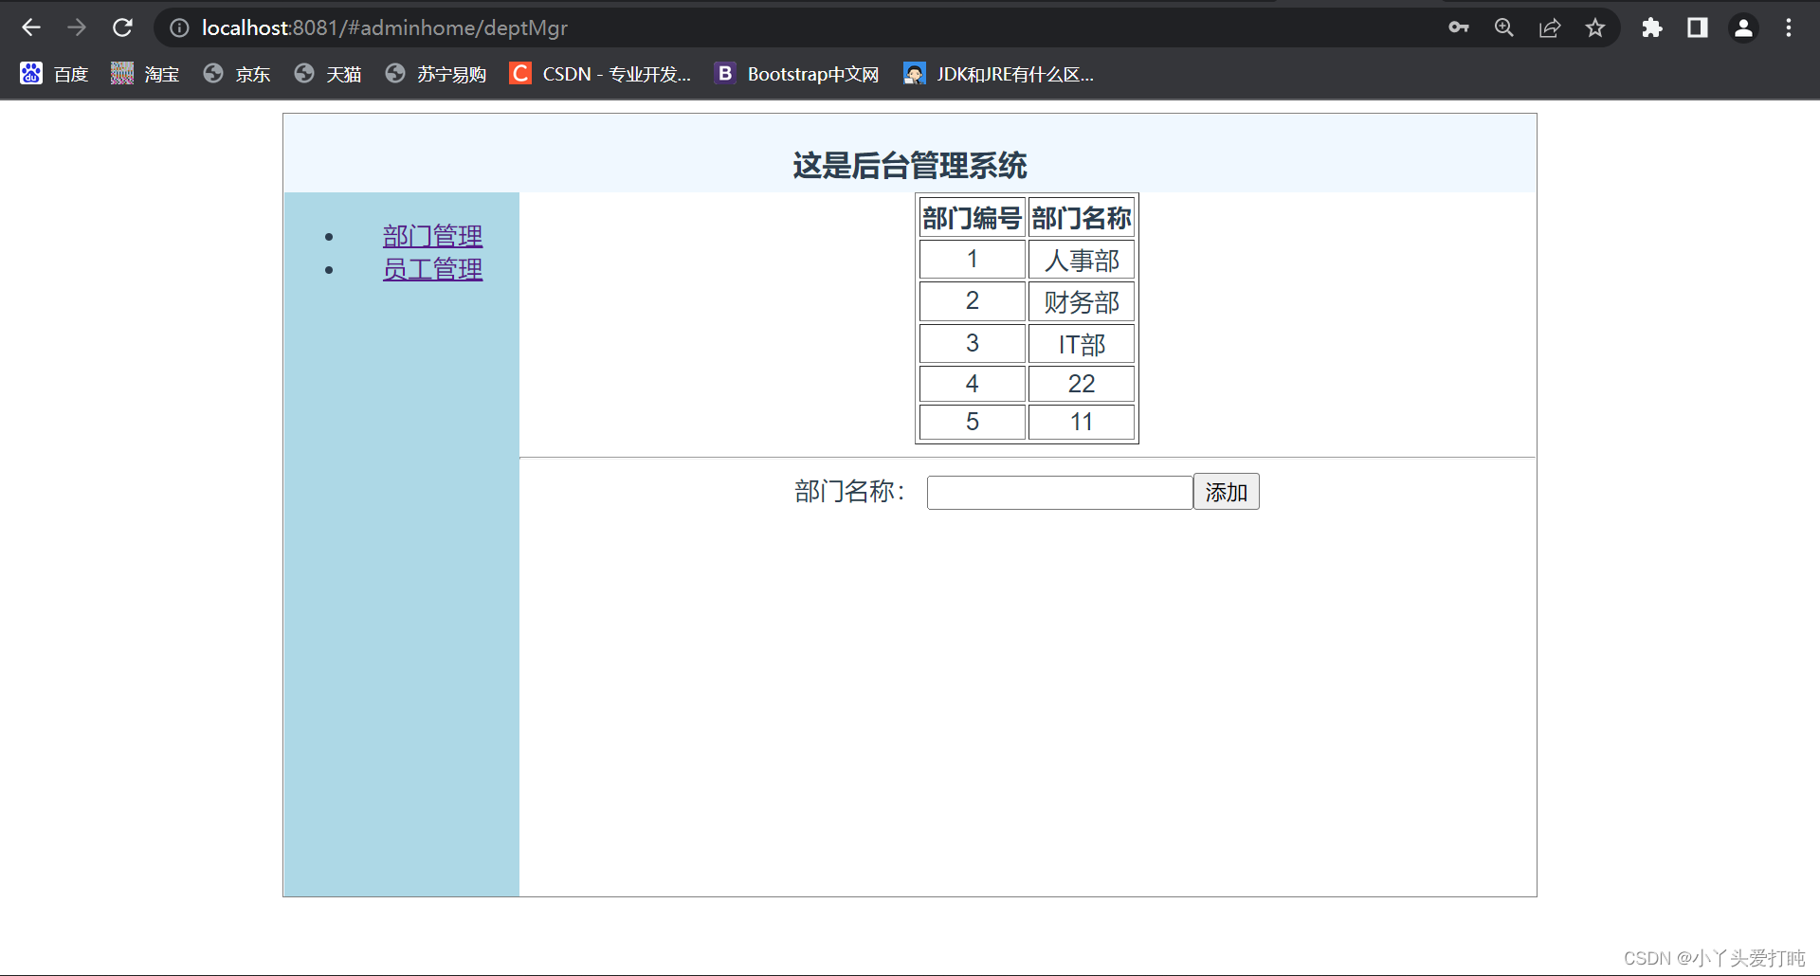Open the 京东 bookmark

coord(237,74)
